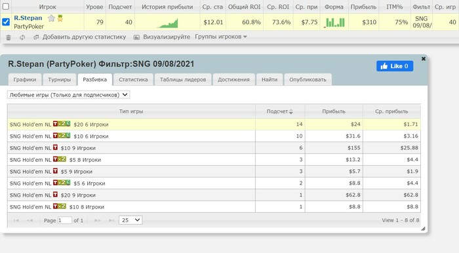Click the page number input field
459x253 pixels.
pyautogui.click(x=65, y=220)
